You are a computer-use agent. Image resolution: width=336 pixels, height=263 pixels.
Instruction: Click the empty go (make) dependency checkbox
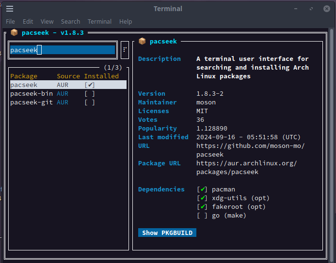pos(202,215)
